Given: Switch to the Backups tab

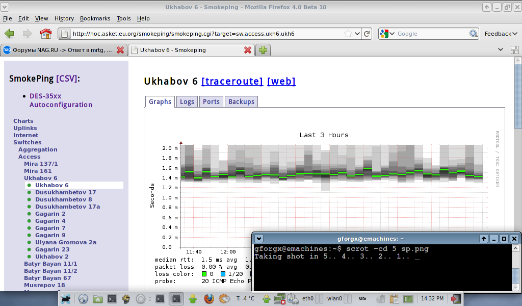Looking at the screenshot, I should 241,101.
